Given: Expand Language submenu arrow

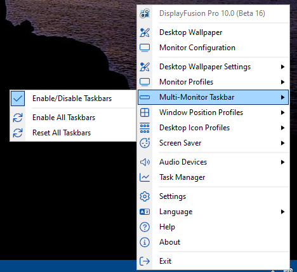Looking at the screenshot, I should pos(282,212).
